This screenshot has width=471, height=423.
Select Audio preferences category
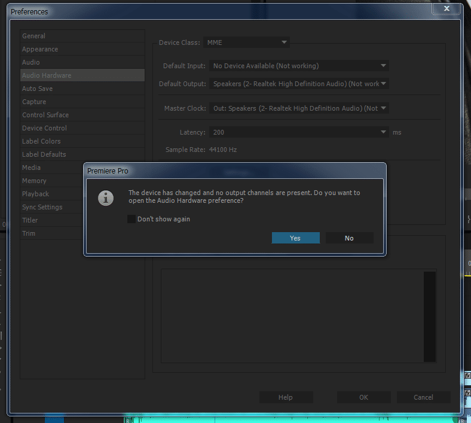(82, 62)
